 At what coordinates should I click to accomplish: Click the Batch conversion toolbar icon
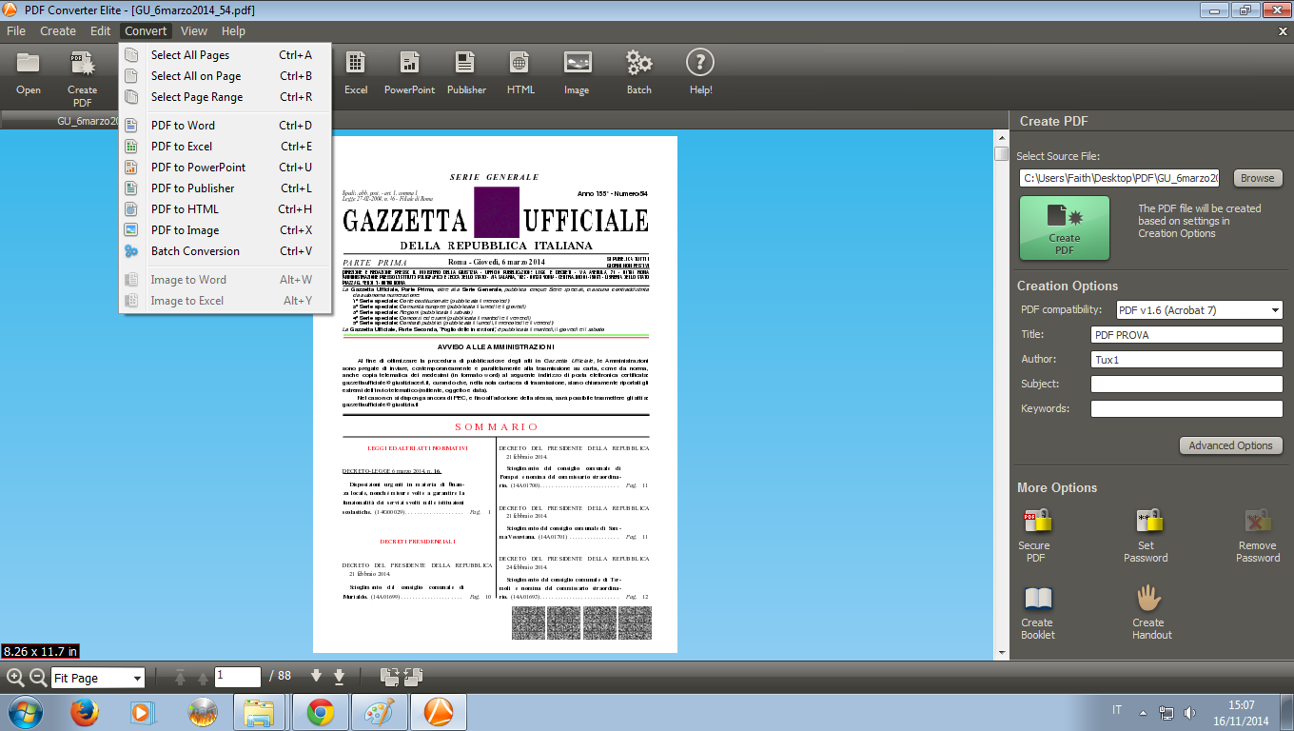tap(638, 72)
